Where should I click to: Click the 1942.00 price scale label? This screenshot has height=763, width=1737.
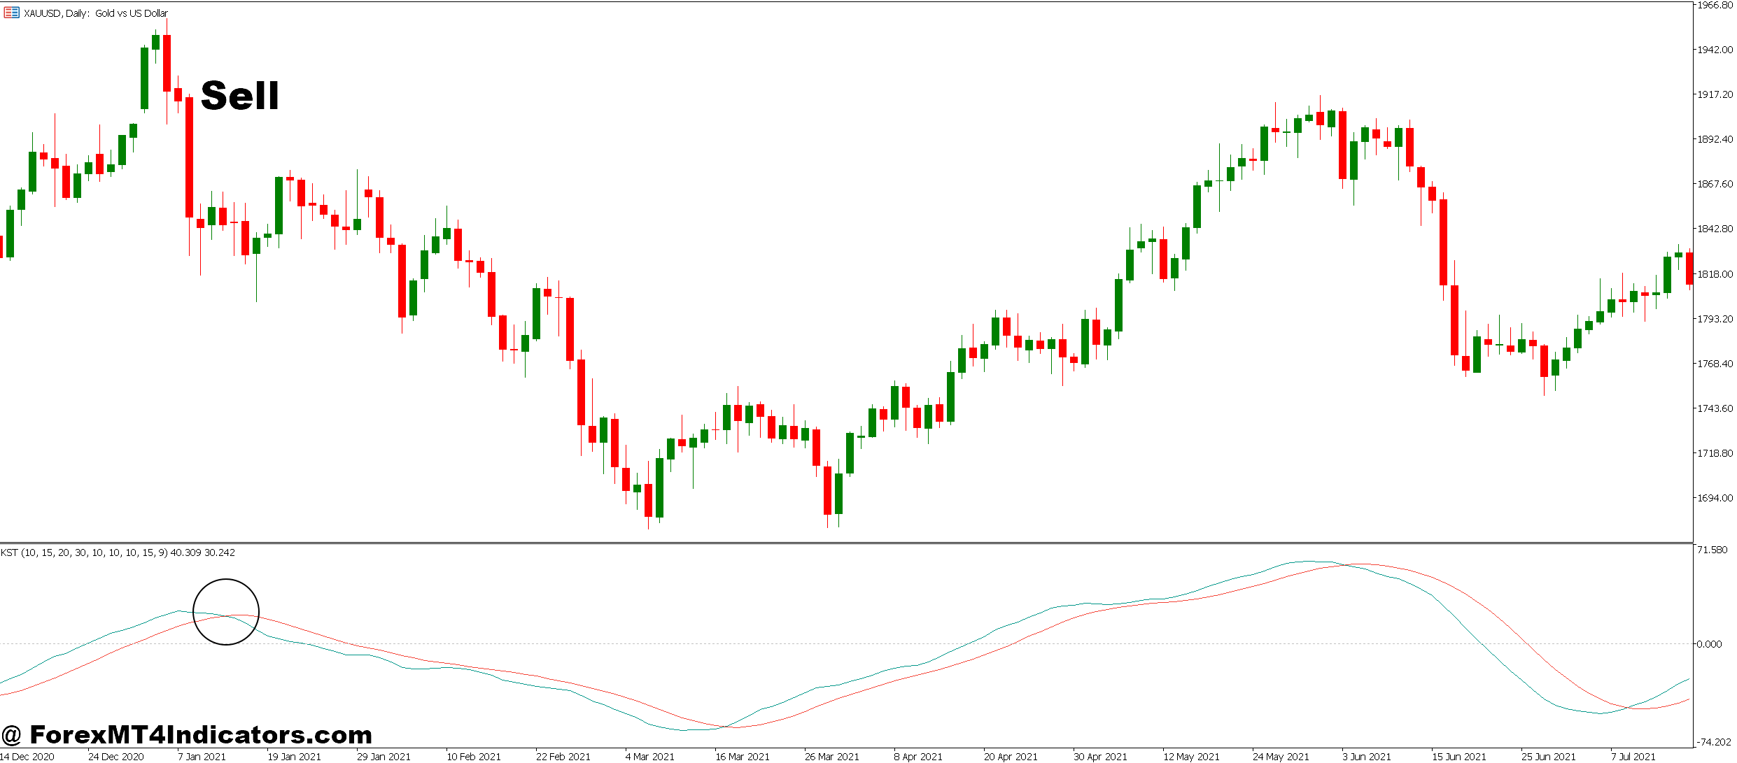click(1714, 50)
